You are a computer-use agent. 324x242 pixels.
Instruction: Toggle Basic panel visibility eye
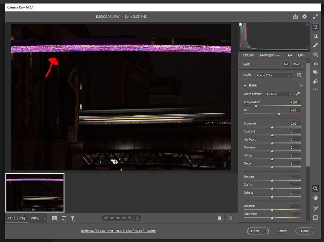(301, 86)
